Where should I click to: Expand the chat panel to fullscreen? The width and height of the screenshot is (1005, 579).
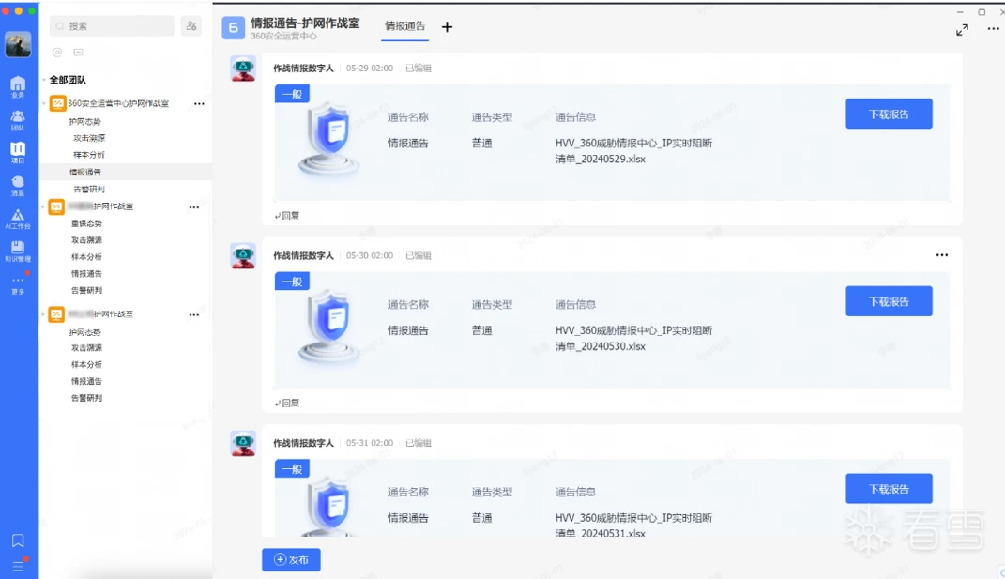962,29
